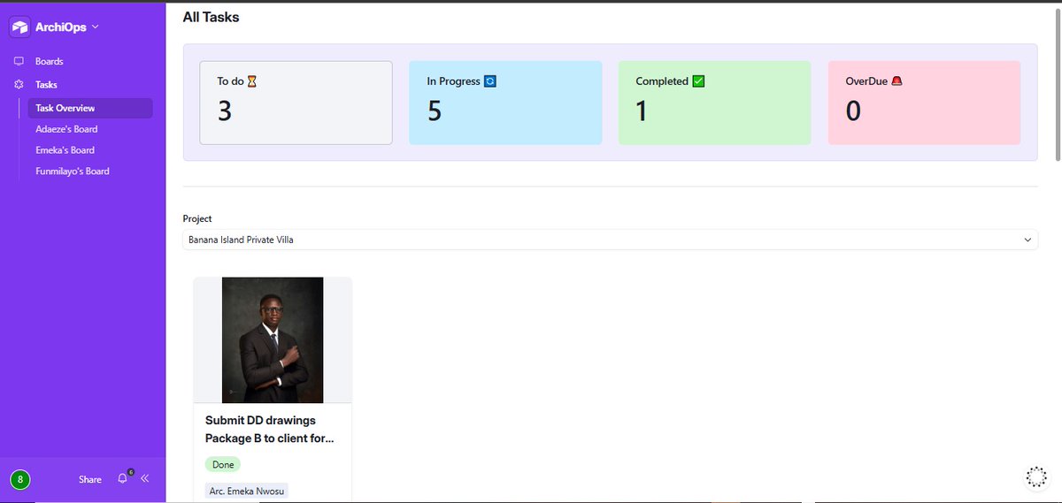Select the To do status card
This screenshot has width=1062, height=503.
pos(296,103)
